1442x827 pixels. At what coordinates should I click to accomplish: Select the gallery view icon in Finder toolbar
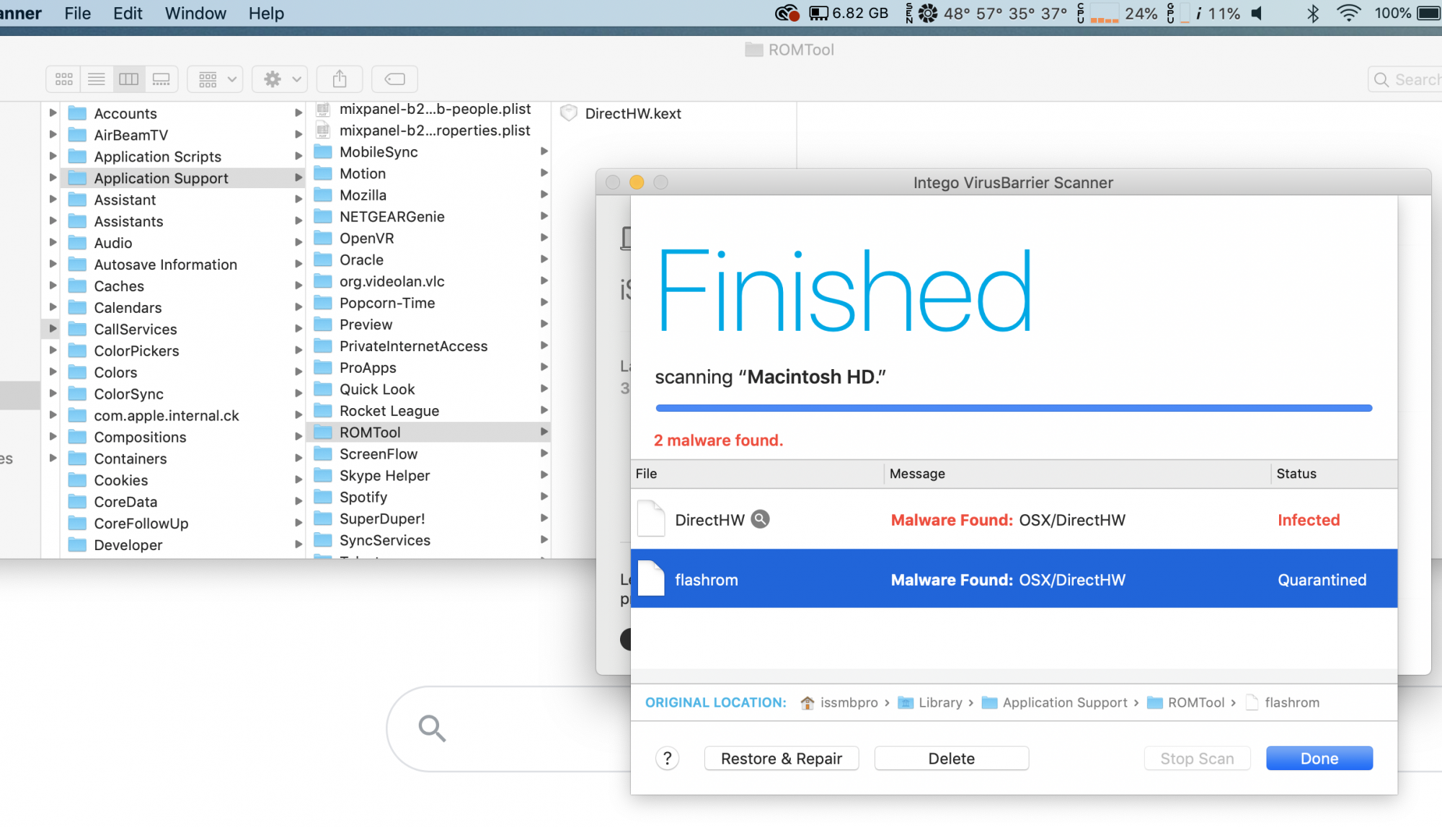tap(161, 79)
